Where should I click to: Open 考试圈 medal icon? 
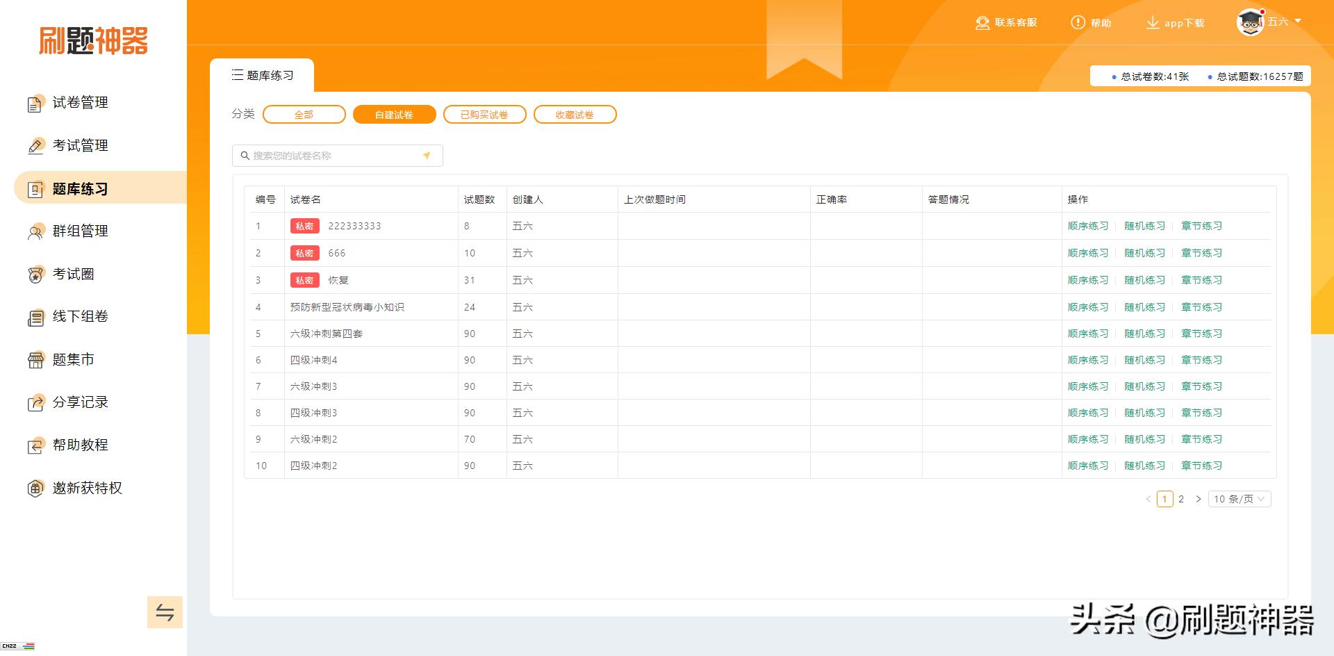(x=35, y=275)
